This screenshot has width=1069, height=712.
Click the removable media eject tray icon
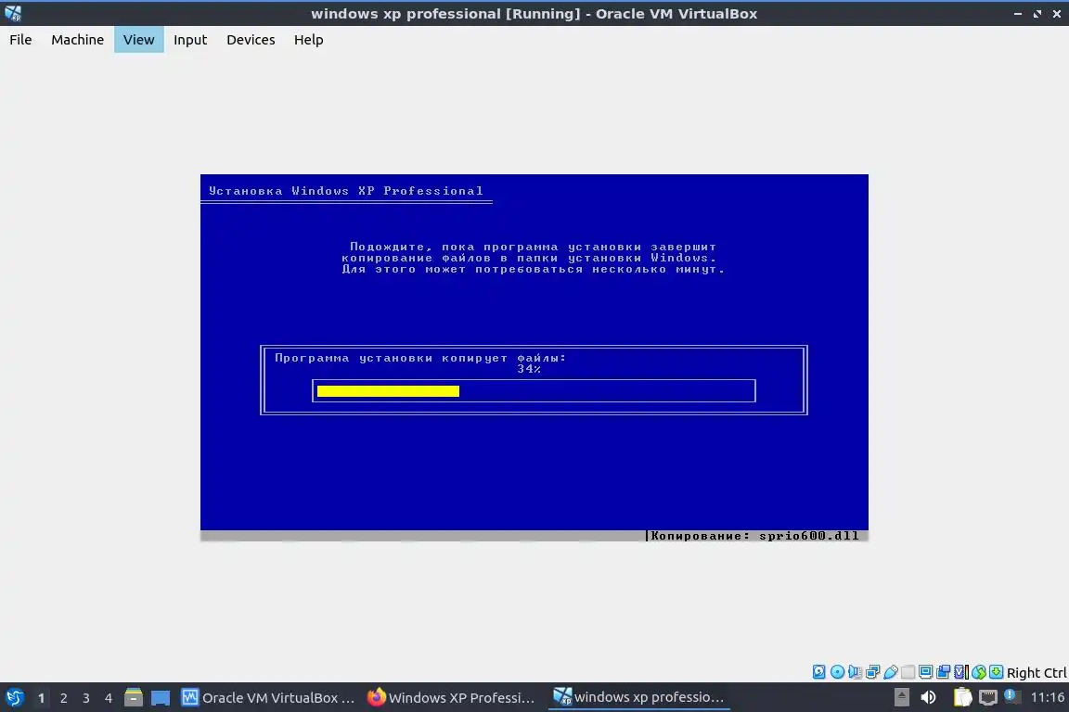click(x=901, y=697)
